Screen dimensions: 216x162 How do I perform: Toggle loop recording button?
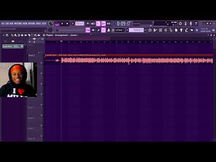click(109, 23)
